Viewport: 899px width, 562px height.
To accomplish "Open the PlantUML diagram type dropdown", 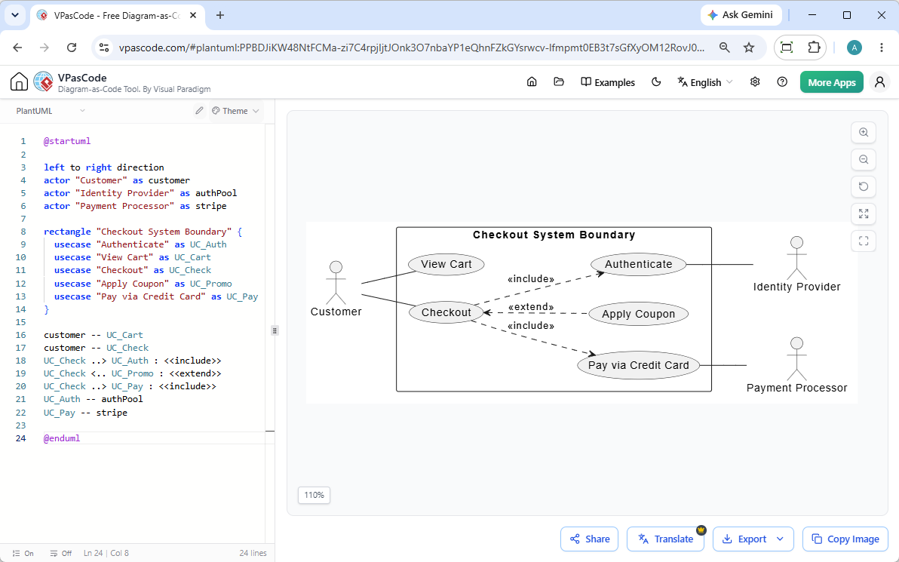I will click(x=51, y=111).
